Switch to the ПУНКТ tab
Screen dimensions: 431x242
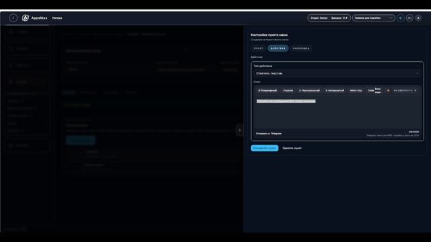(259, 48)
